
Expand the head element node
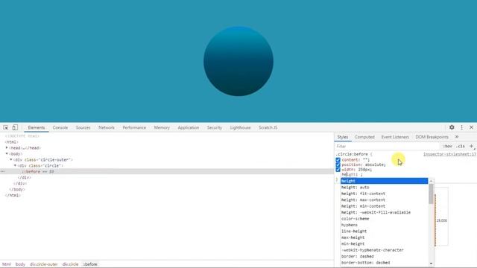[x=7, y=148]
